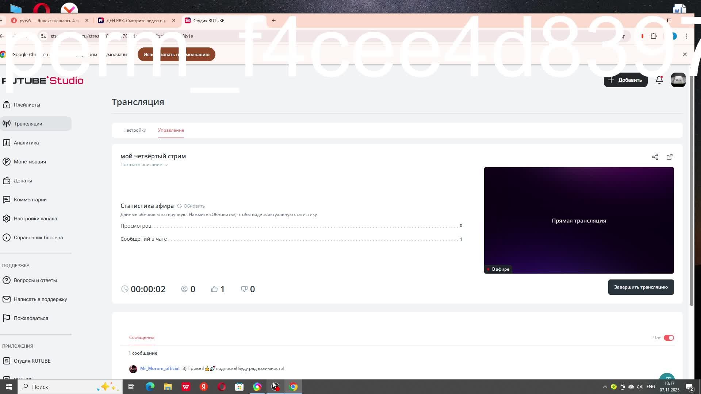
Task: Click the channel avatar in the header
Action: coord(678,80)
